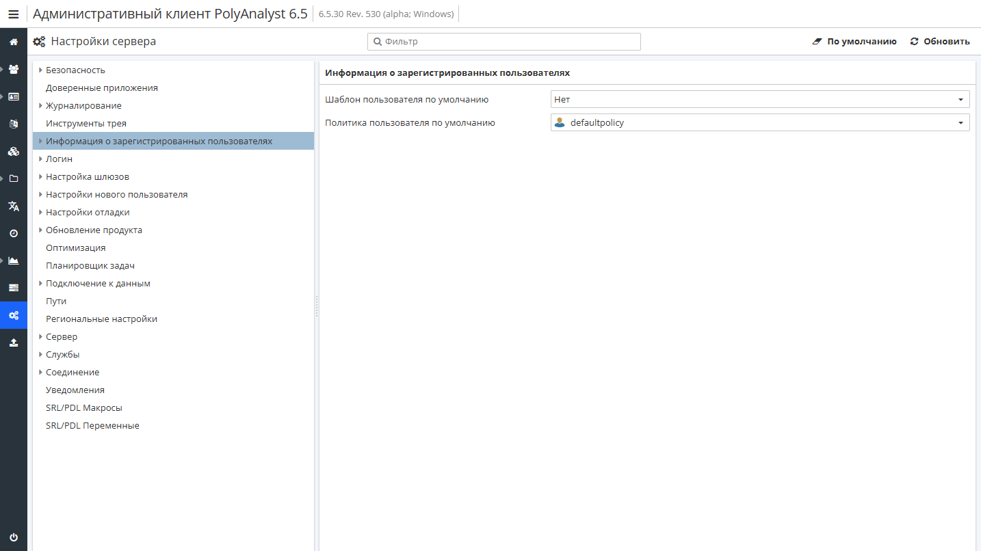This screenshot has width=981, height=551.
Task: Go to the Home sidebar icon
Action: (14, 42)
